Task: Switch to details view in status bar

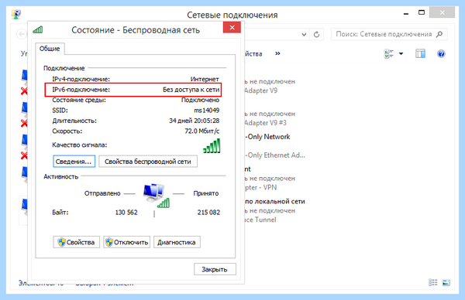Action: point(433,282)
